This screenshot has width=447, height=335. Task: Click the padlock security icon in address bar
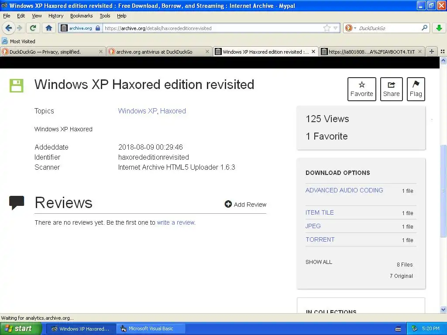[x=98, y=28]
